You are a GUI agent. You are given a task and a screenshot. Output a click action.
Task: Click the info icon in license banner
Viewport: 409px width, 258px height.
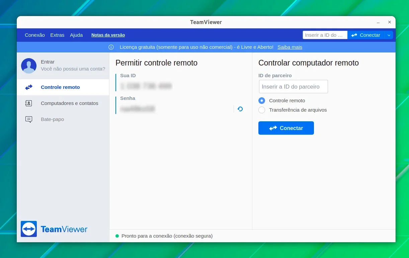click(x=111, y=47)
